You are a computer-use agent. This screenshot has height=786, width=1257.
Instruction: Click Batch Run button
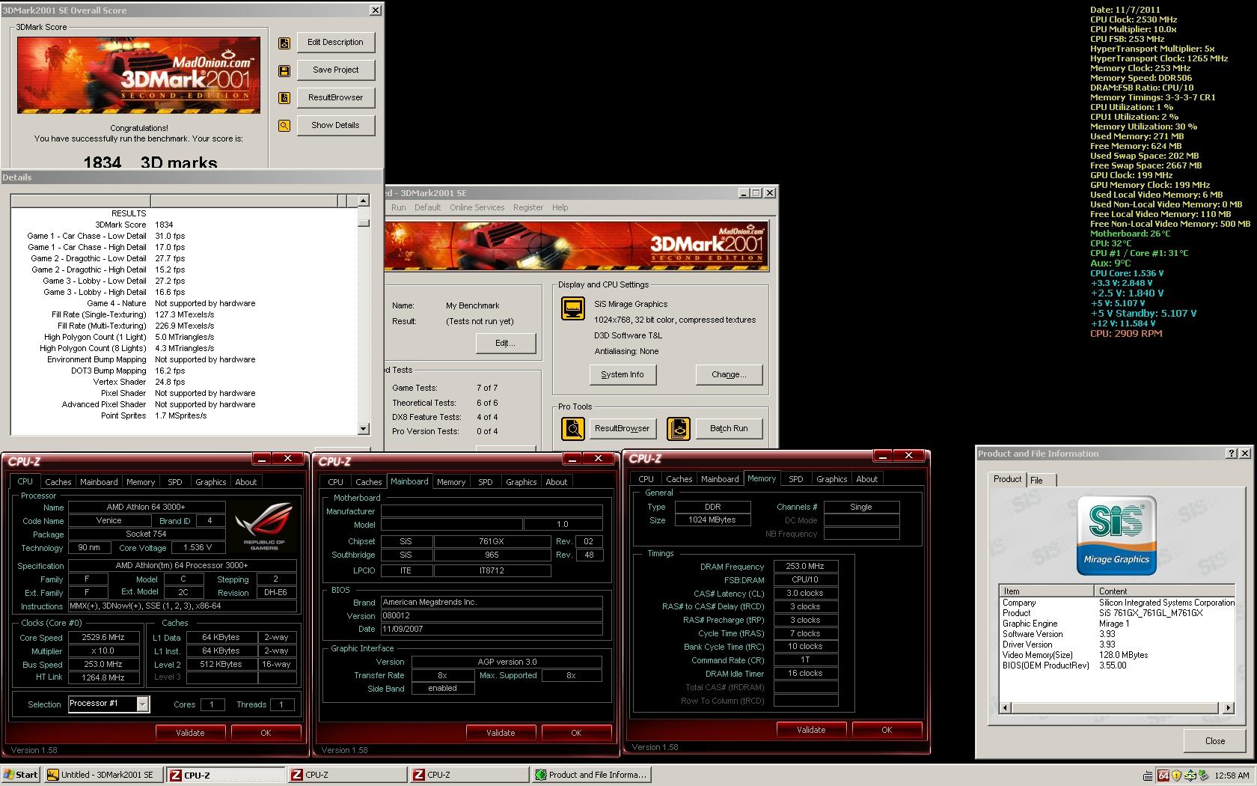729,429
